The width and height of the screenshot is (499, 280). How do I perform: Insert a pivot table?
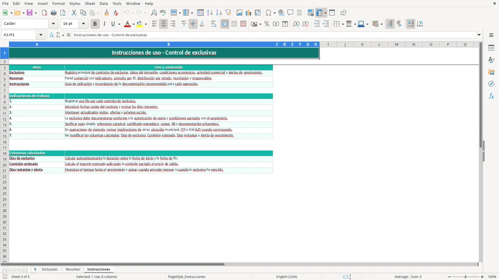pos(258,13)
